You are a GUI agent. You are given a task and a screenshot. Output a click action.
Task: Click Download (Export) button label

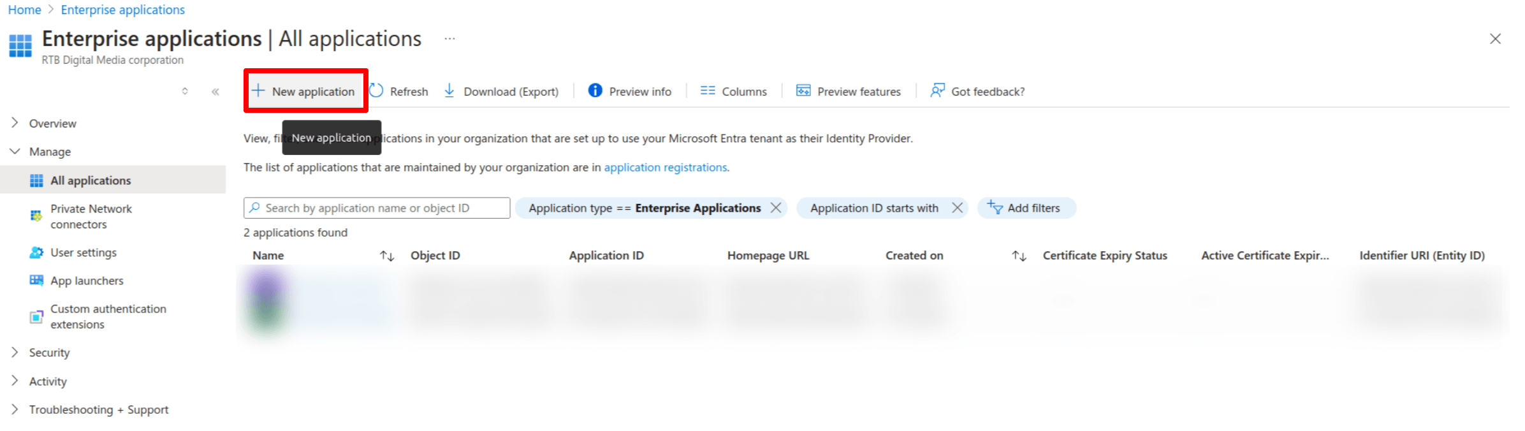pos(511,91)
